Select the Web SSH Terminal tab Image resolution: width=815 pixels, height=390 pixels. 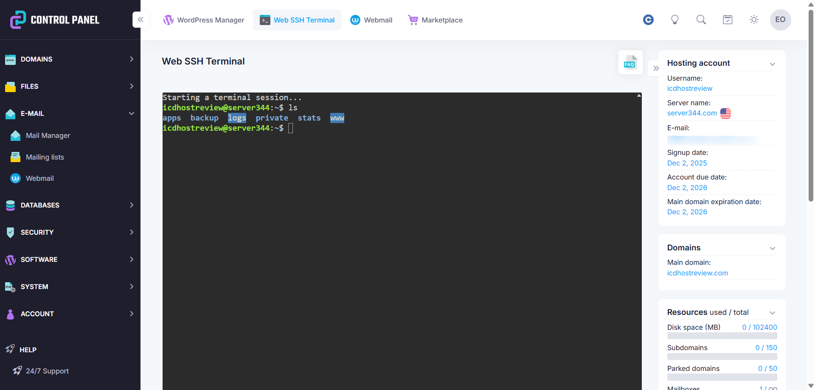(297, 20)
